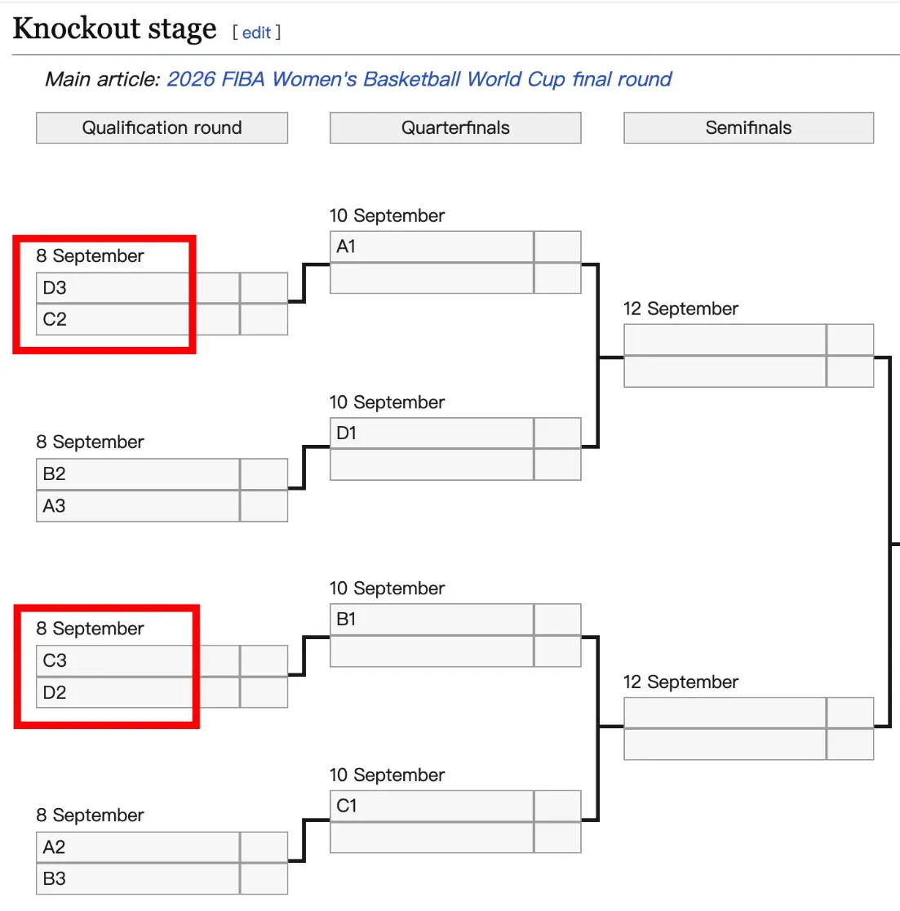Select the D3 team cell

pyautogui.click(x=138, y=288)
